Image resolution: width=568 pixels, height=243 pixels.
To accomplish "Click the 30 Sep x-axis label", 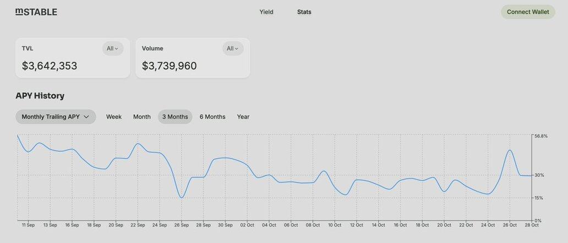I will click(225, 225).
